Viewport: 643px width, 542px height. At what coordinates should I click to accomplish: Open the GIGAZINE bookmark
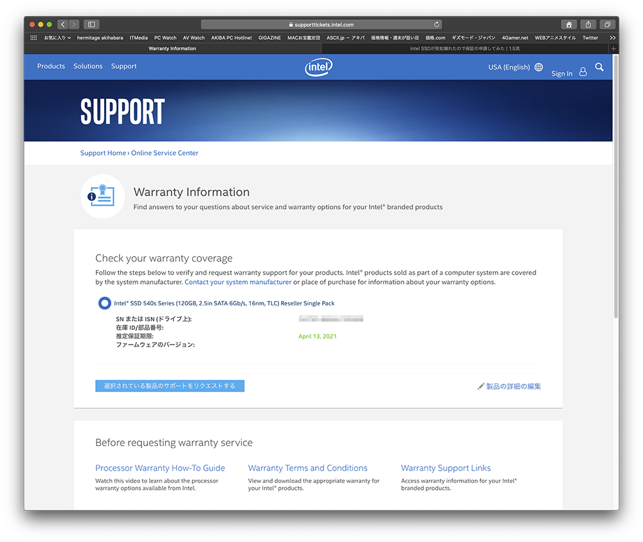[x=269, y=38]
